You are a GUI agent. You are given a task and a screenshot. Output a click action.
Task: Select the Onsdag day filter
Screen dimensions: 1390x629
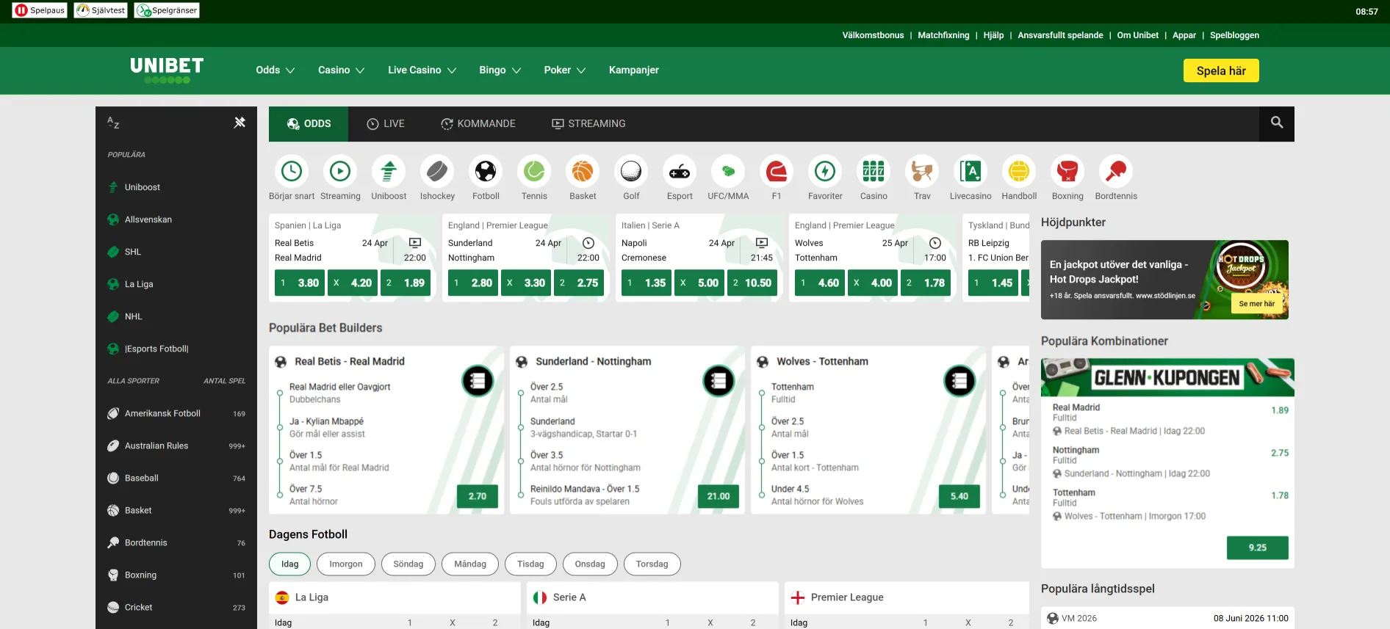(590, 564)
